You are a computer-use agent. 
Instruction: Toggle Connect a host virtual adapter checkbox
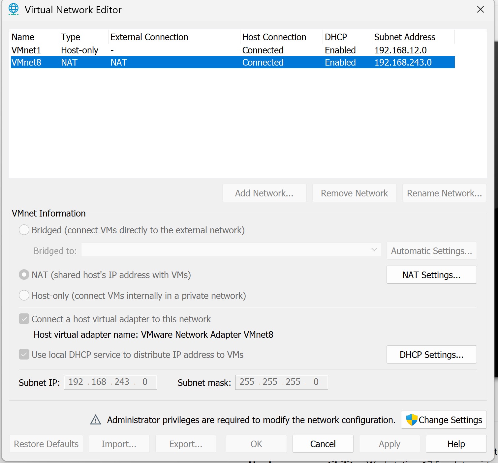24,319
